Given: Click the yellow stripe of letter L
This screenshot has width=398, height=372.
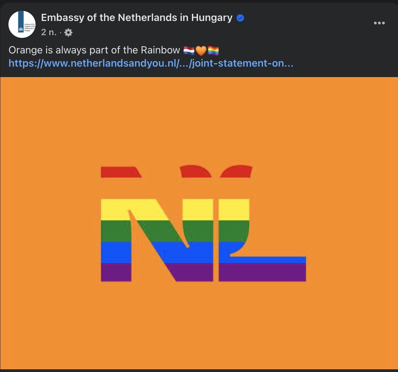Looking at the screenshot, I should pyautogui.click(x=234, y=210).
